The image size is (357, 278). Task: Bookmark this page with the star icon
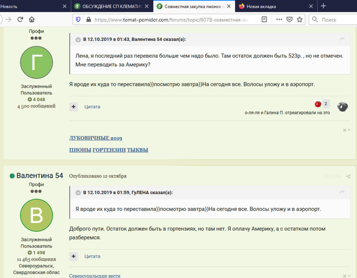coord(300,19)
